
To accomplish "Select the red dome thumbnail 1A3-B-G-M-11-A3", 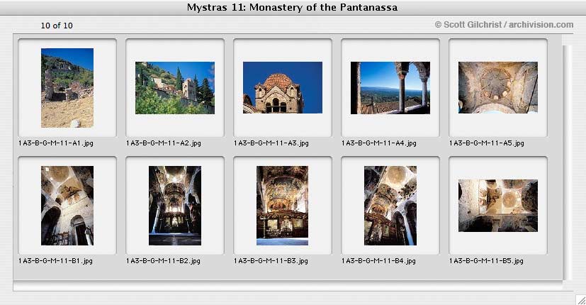I will (x=283, y=87).
